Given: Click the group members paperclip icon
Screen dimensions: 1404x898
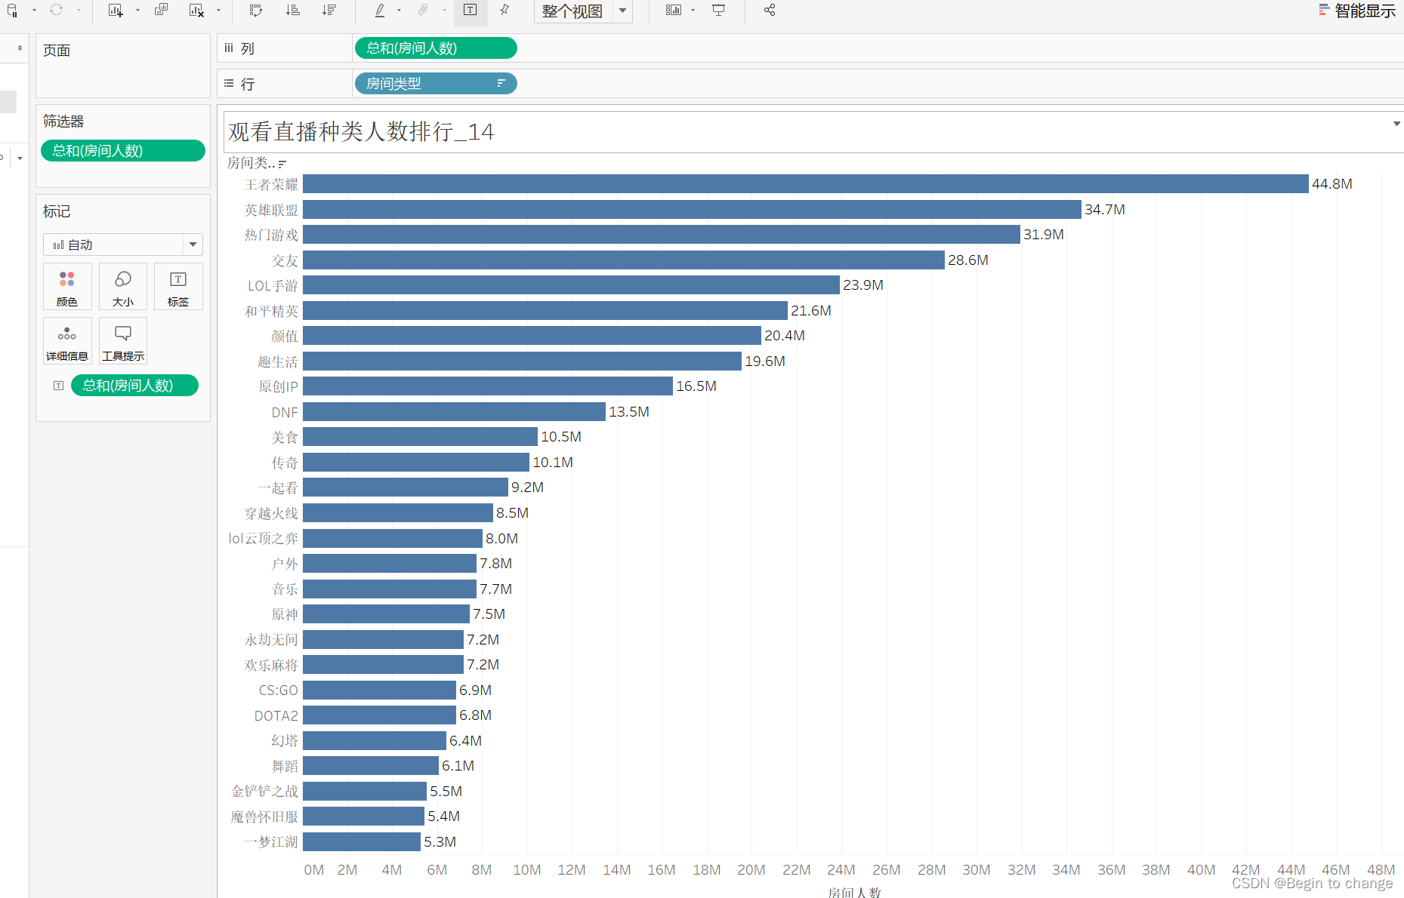Looking at the screenshot, I should click(424, 10).
